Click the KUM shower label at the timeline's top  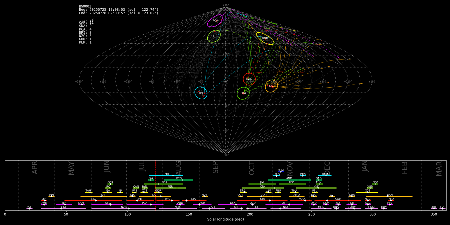click(x=281, y=170)
